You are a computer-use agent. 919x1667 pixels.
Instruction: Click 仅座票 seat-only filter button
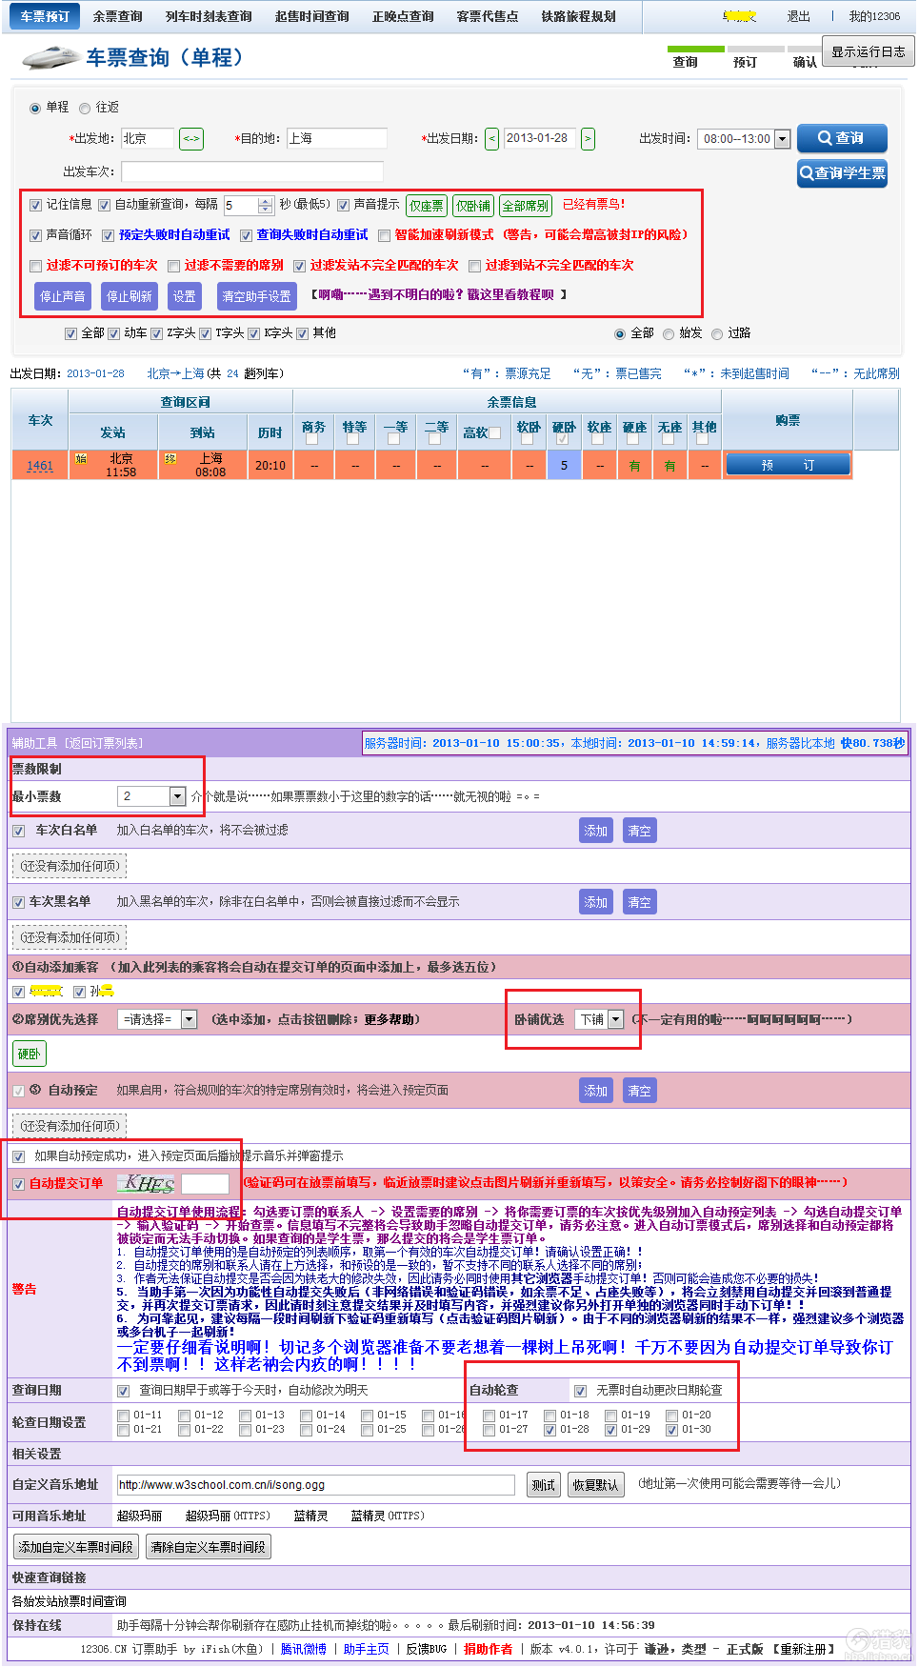tap(426, 205)
